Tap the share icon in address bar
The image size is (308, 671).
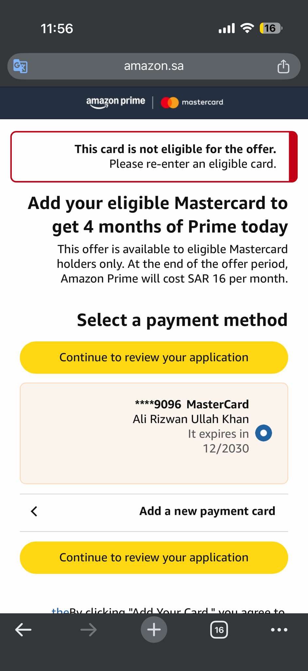pyautogui.click(x=283, y=67)
